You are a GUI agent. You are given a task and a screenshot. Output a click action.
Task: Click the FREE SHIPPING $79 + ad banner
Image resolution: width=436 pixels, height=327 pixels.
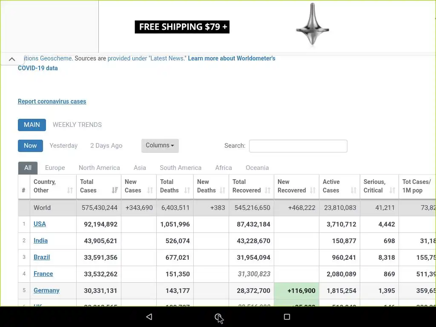point(182,27)
